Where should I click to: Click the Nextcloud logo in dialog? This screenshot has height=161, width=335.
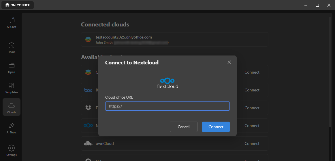[x=167, y=83]
